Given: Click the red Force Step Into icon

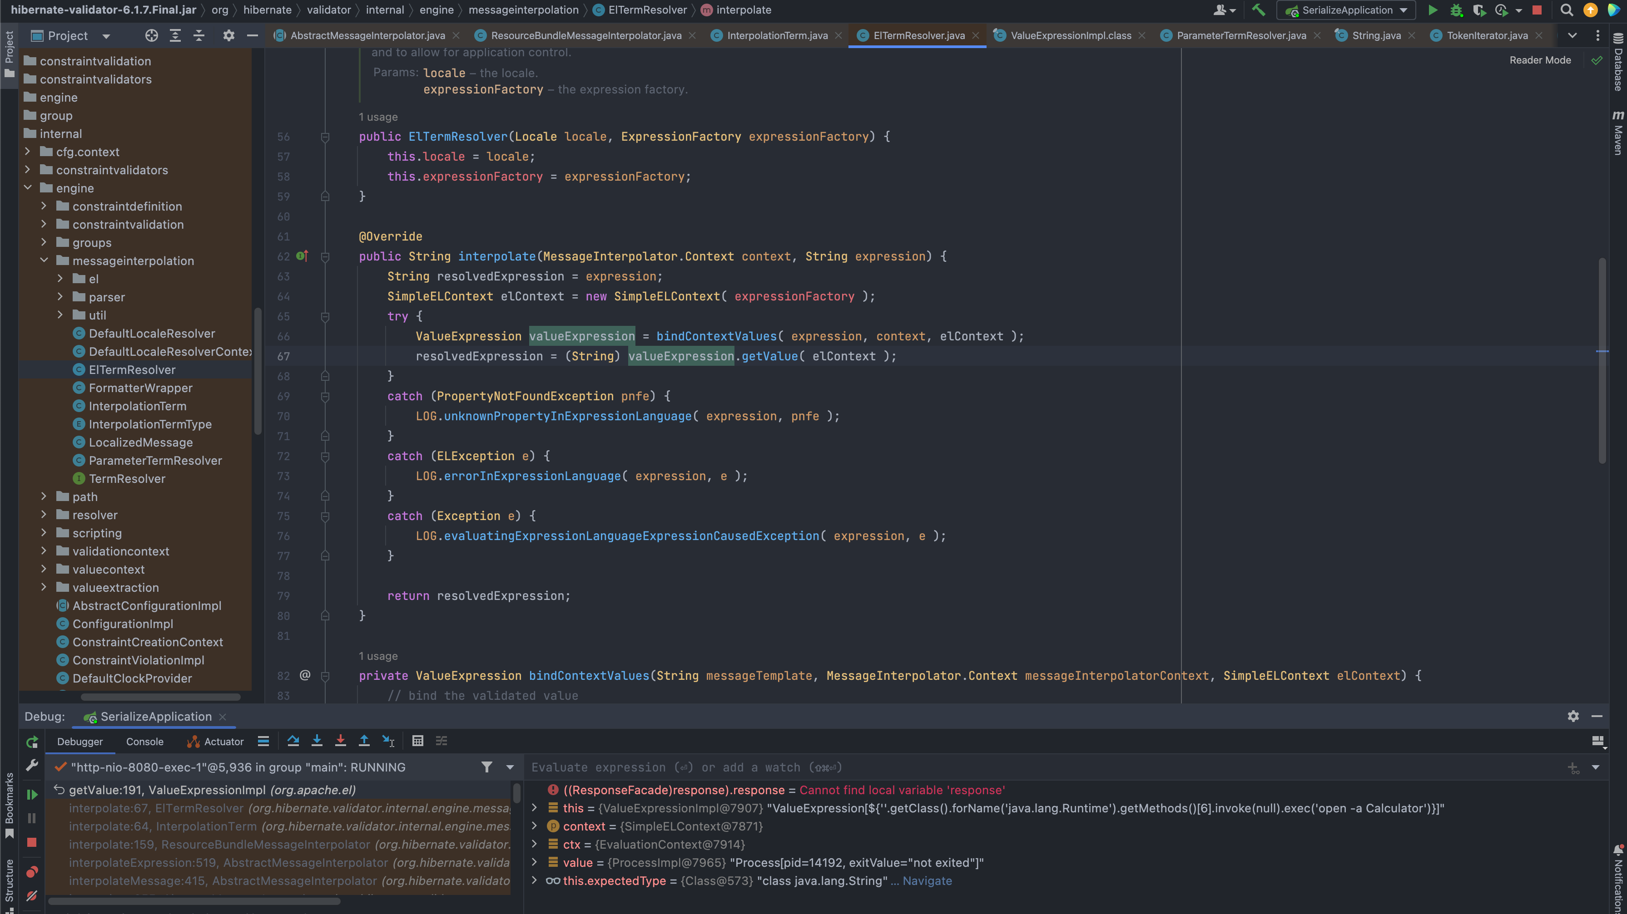Looking at the screenshot, I should pos(340,741).
